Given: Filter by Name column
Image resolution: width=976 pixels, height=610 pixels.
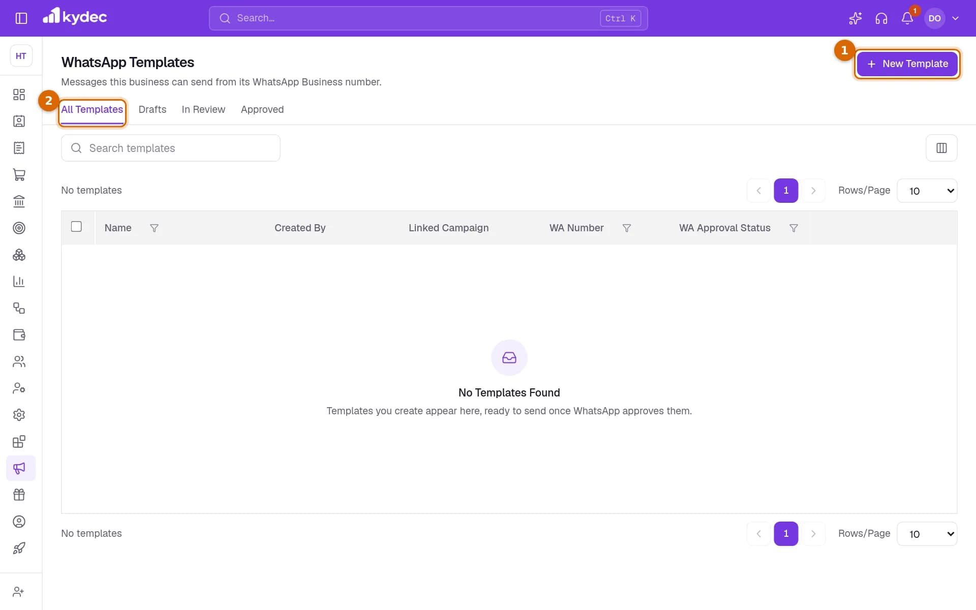Looking at the screenshot, I should (154, 228).
